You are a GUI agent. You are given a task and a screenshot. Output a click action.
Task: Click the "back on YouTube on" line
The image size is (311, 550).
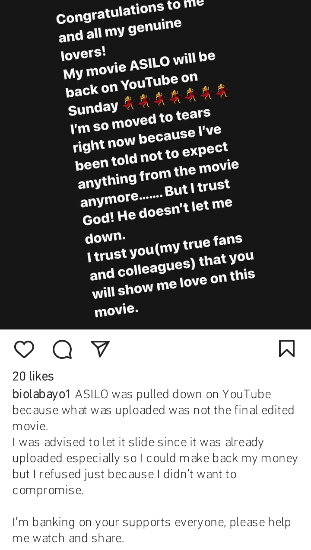click(132, 85)
